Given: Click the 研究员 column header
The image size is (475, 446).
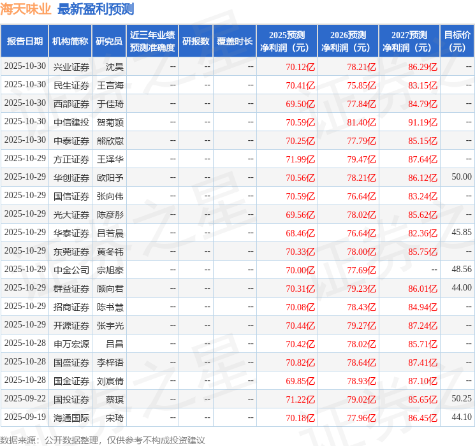Looking at the screenshot, I should point(109,41).
